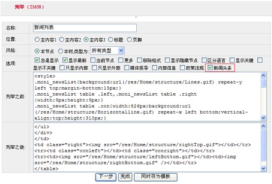This screenshot has height=184, width=272.
Task: Uncheck the 总是显示 checkbox
Action: 37,60
